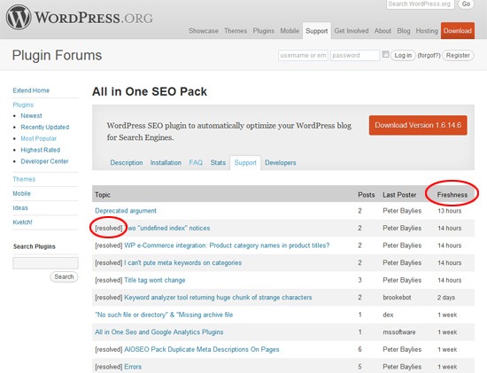The image size is (487, 373).
Task: Open the Developer Center link
Action: [44, 161]
